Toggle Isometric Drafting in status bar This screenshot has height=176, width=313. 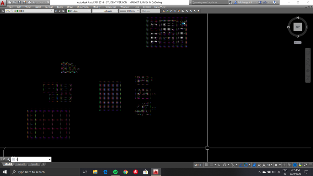232,165
